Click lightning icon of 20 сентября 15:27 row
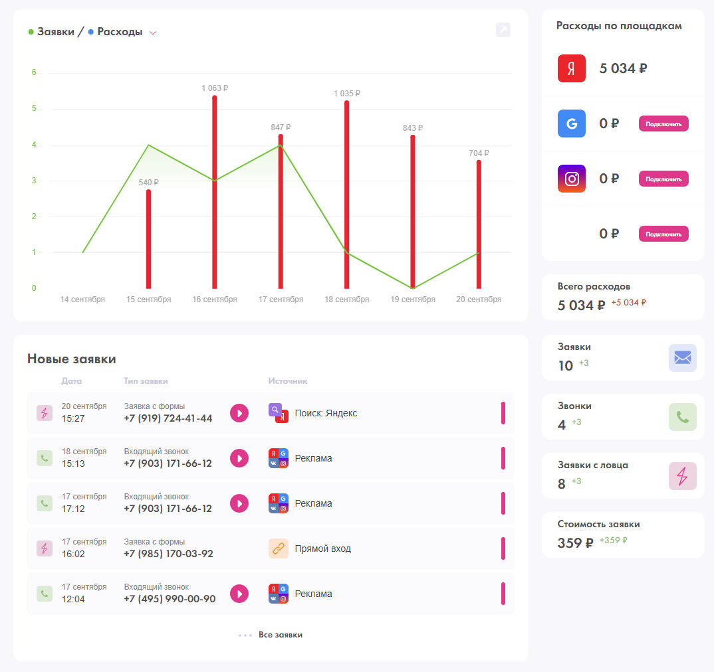Screen dimensions: 714x672 pos(44,413)
